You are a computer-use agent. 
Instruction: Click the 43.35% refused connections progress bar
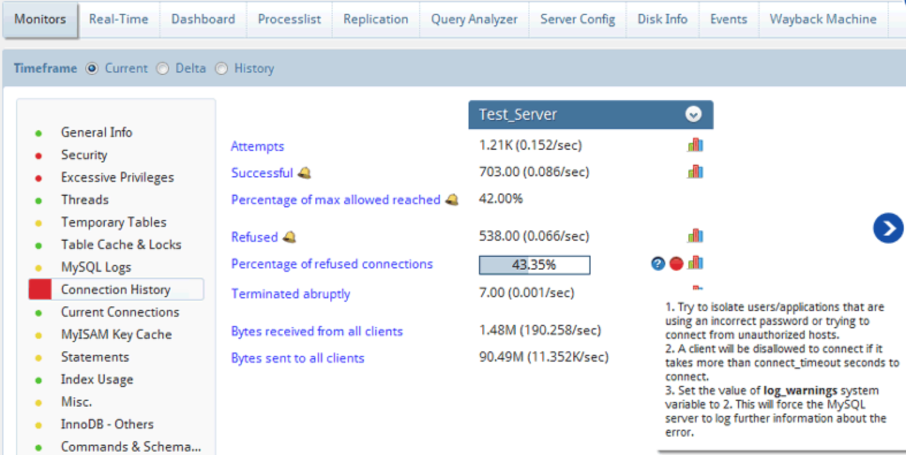(x=534, y=265)
